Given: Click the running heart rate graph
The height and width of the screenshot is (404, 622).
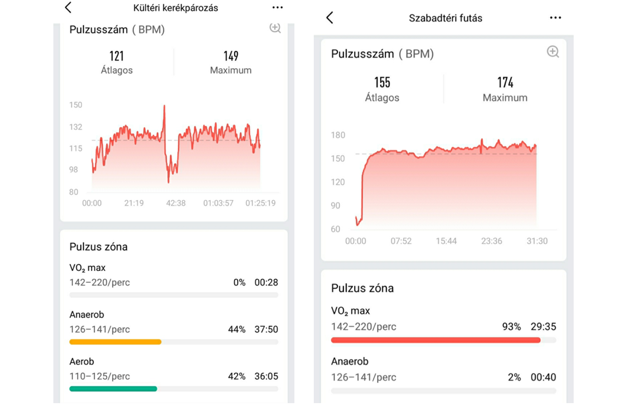Looking at the screenshot, I should [x=446, y=182].
